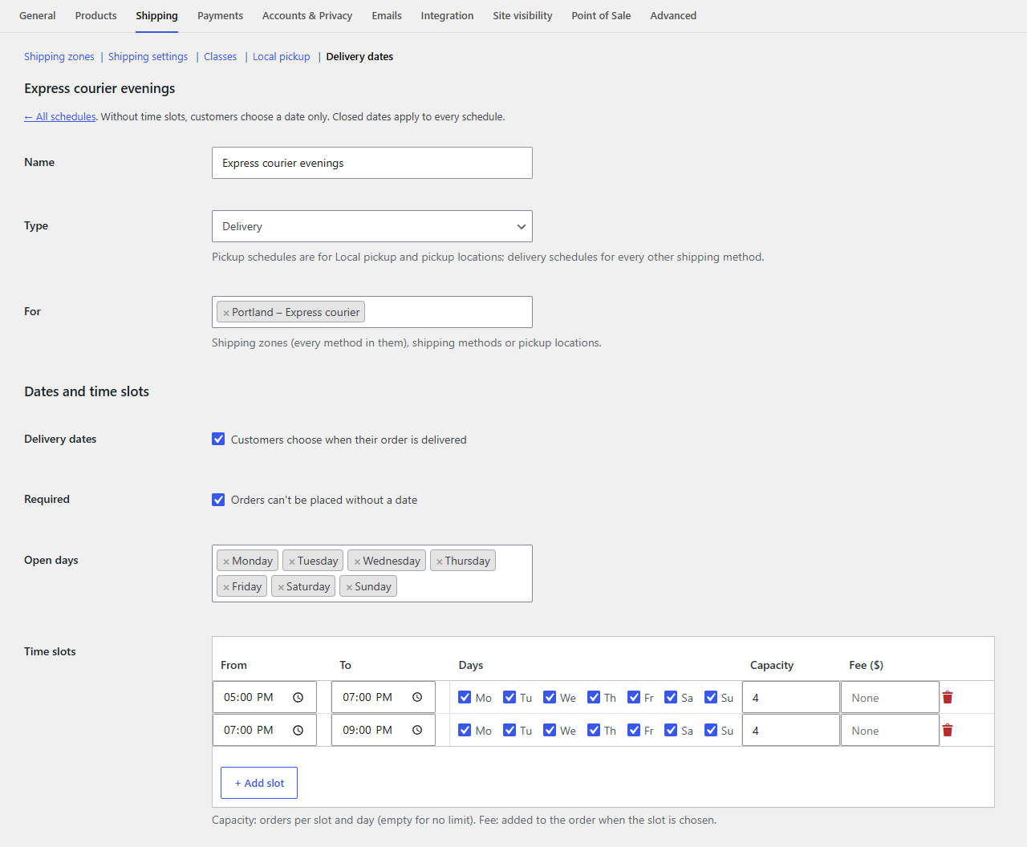Click the Add slot button
Image resolution: width=1027 pixels, height=847 pixels.
pyautogui.click(x=259, y=783)
